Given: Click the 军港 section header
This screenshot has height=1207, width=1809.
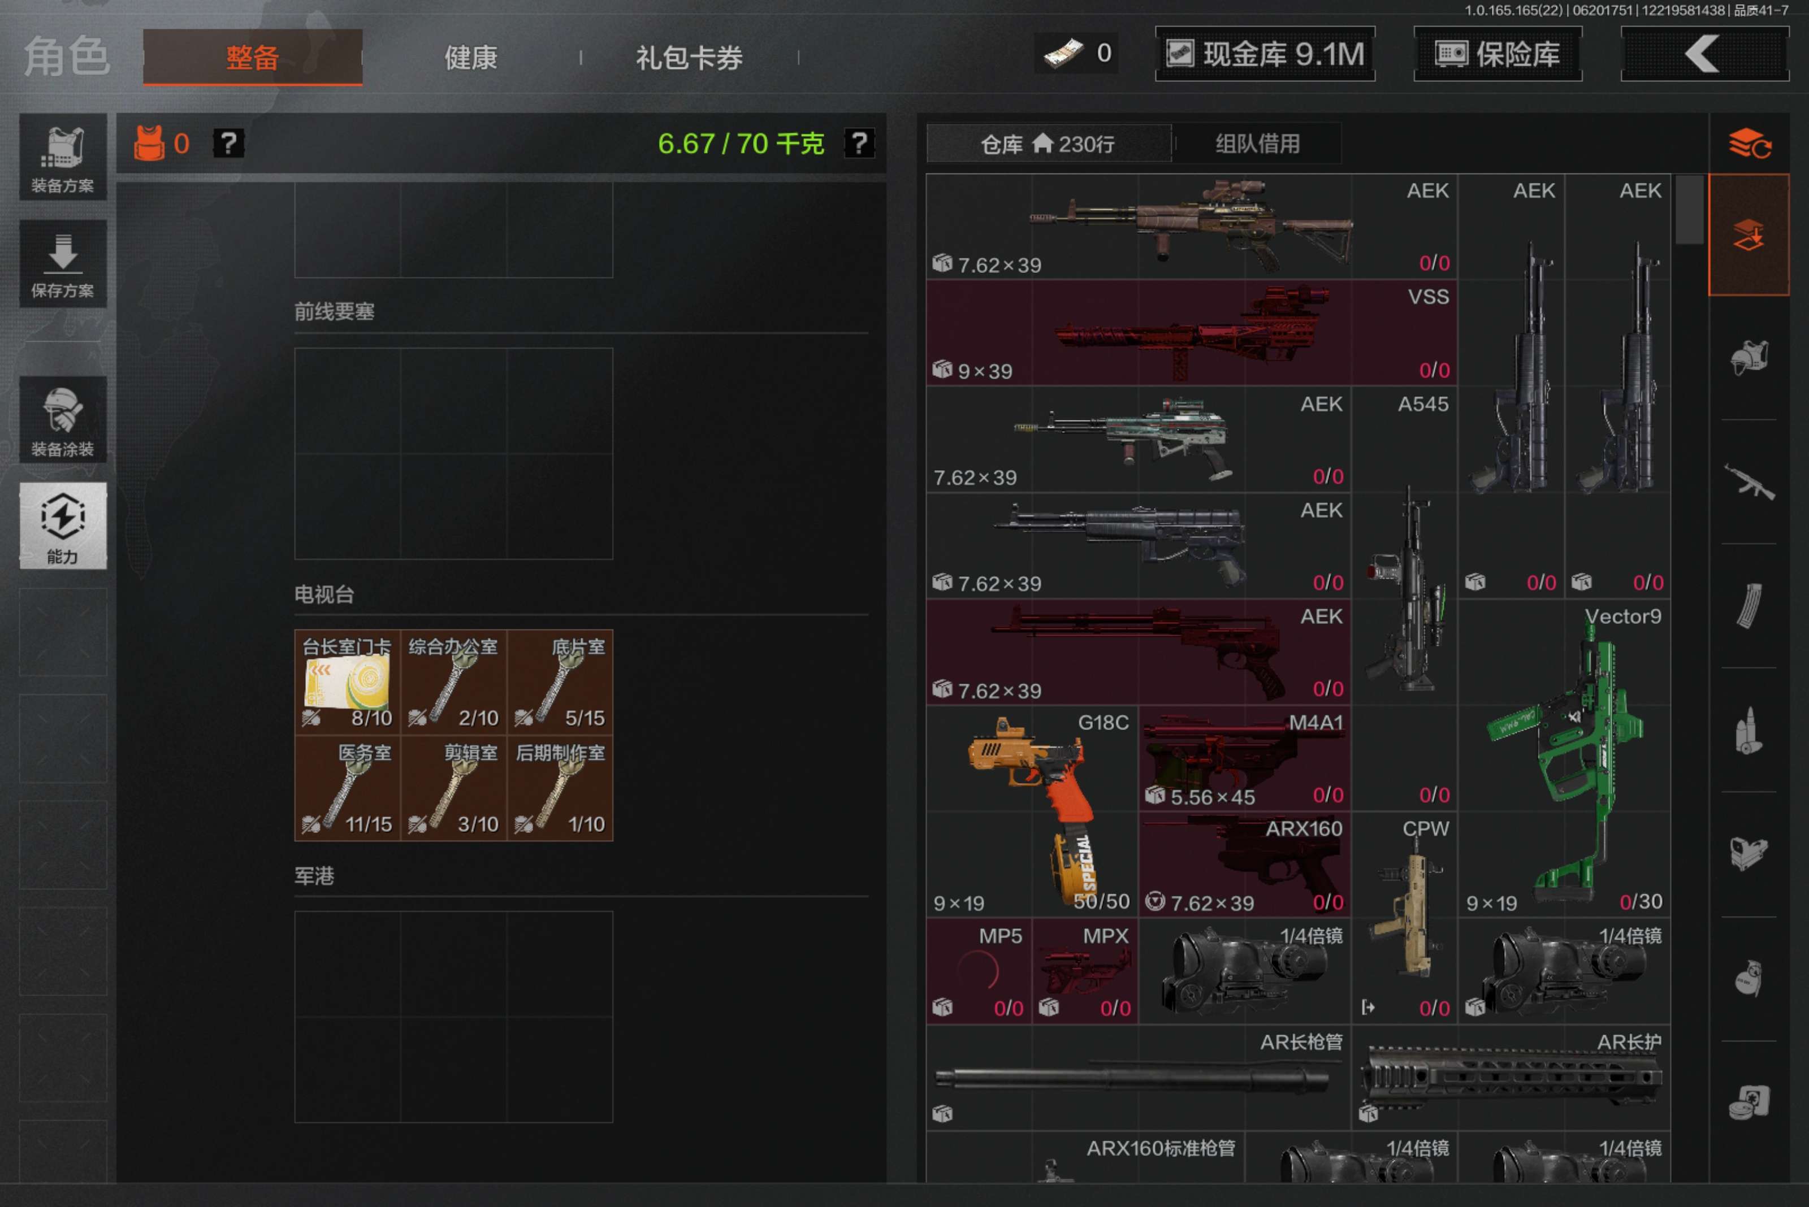Looking at the screenshot, I should 314,876.
